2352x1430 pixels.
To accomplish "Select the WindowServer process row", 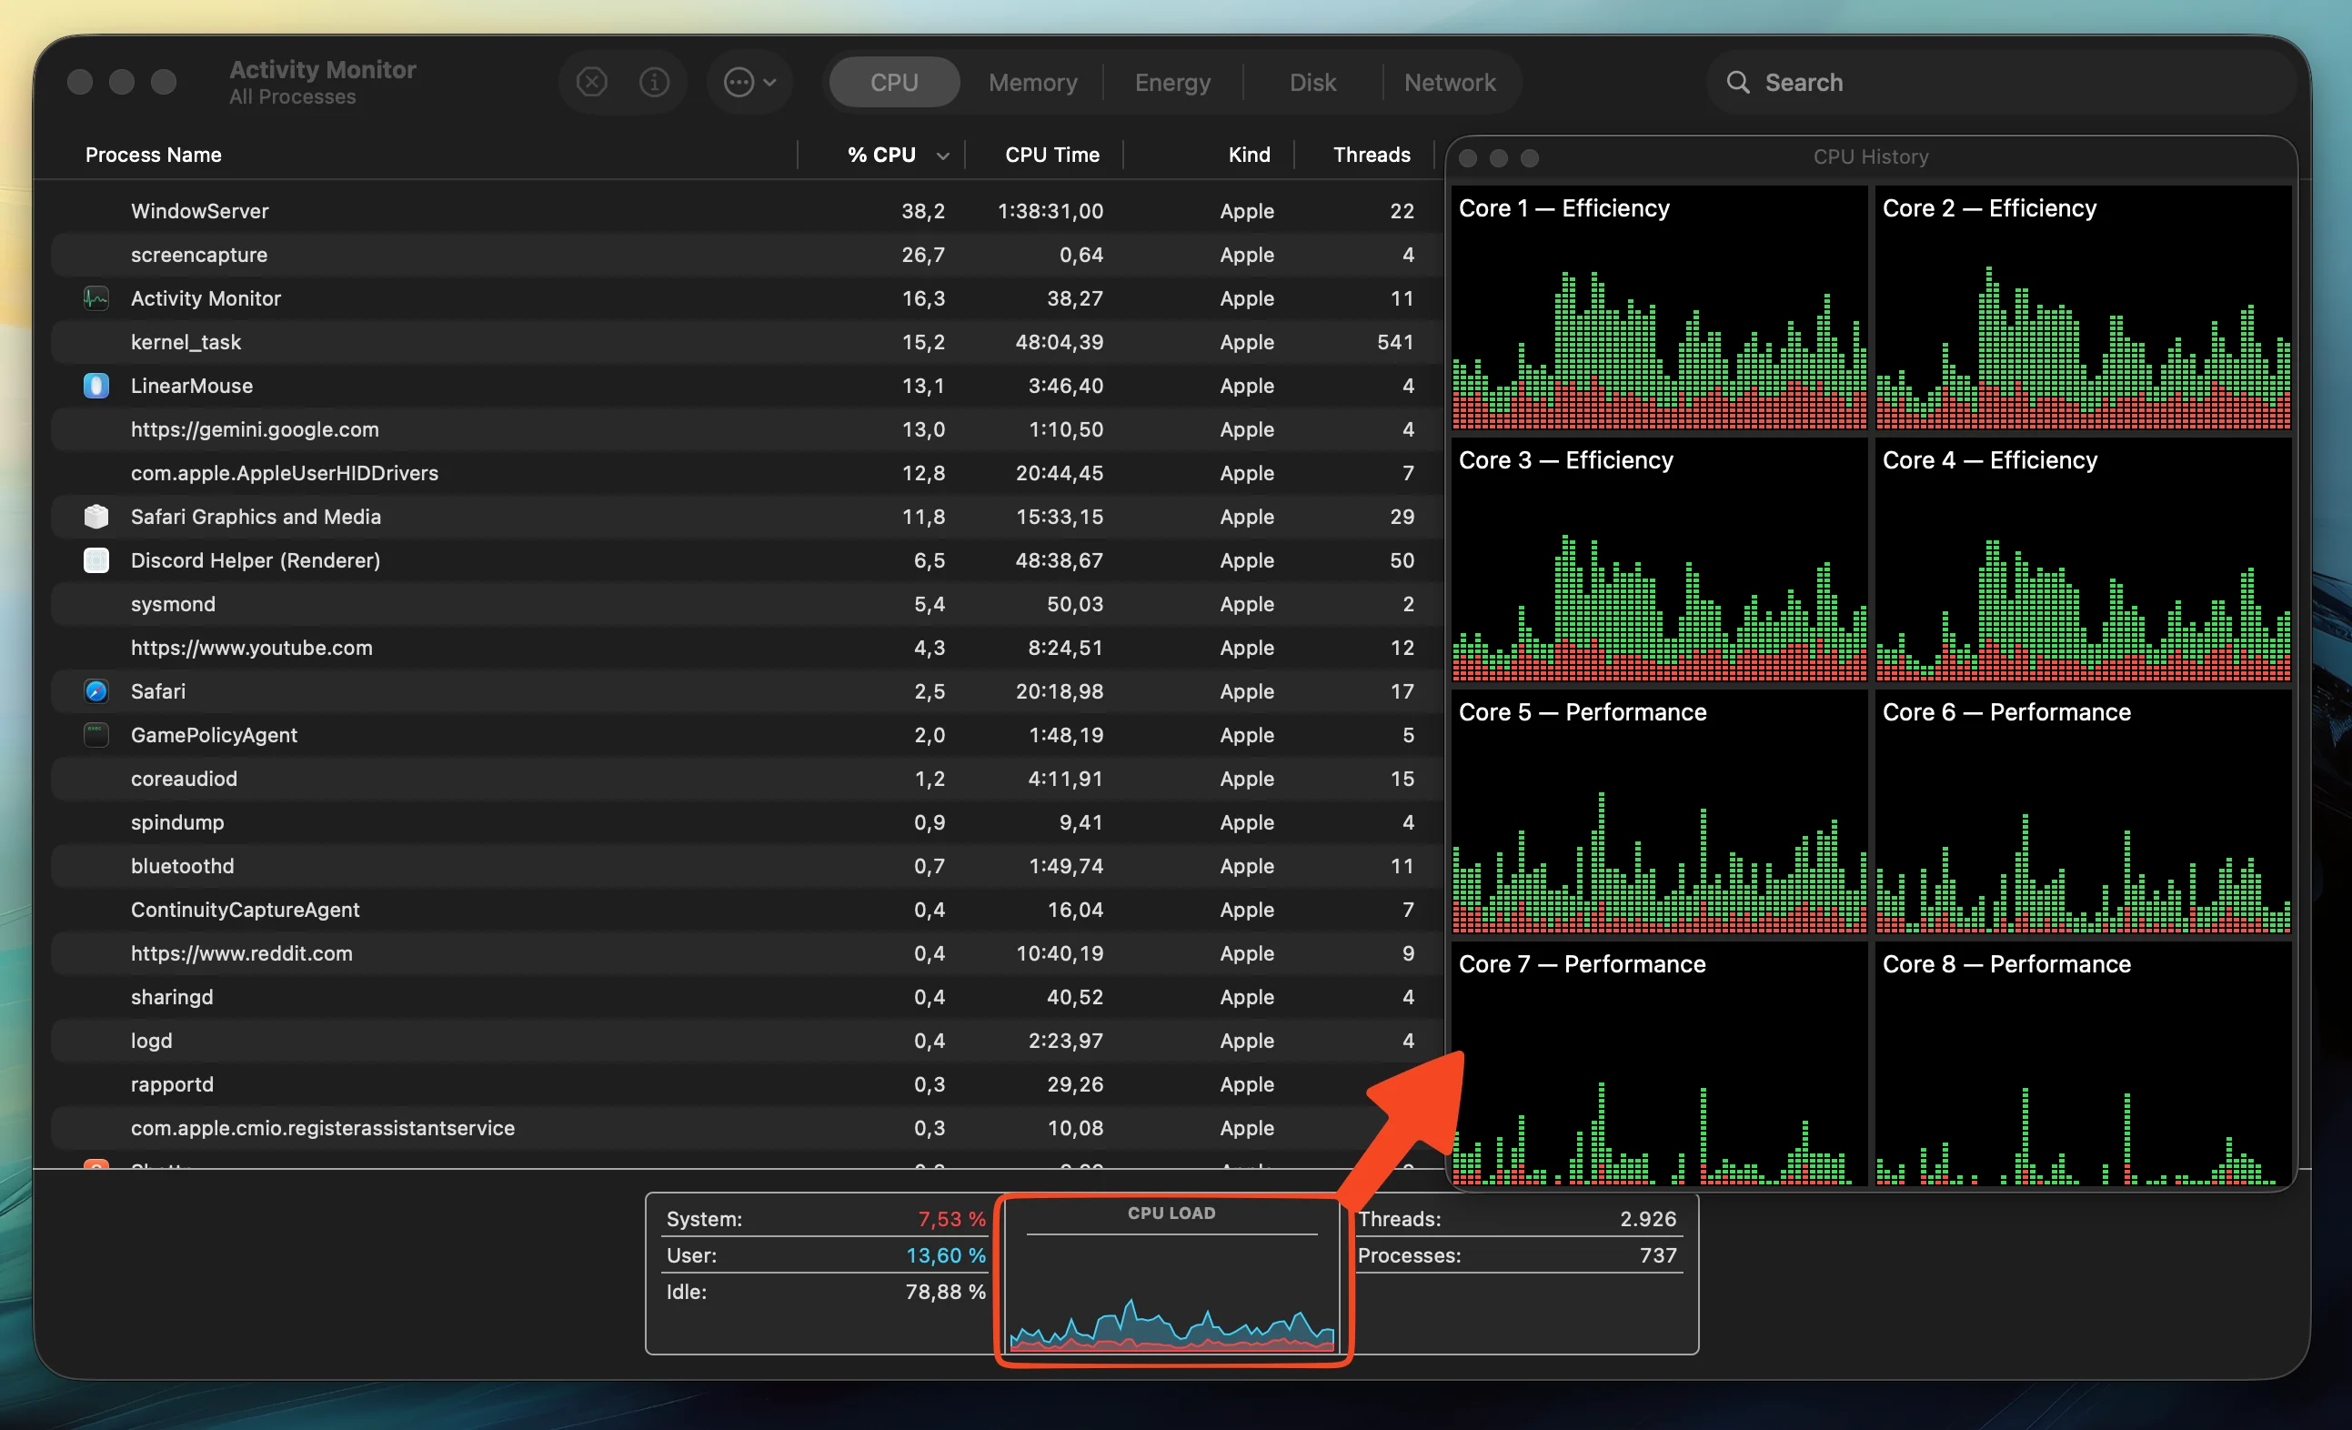I will click(x=747, y=211).
